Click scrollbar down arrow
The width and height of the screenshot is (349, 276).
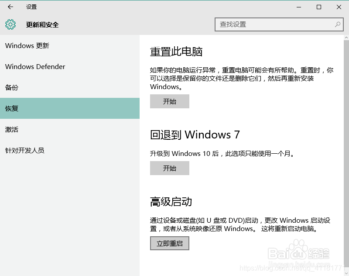346,273
